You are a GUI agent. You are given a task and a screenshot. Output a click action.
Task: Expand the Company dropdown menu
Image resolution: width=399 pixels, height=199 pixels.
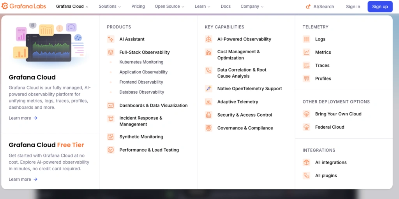[x=252, y=7]
